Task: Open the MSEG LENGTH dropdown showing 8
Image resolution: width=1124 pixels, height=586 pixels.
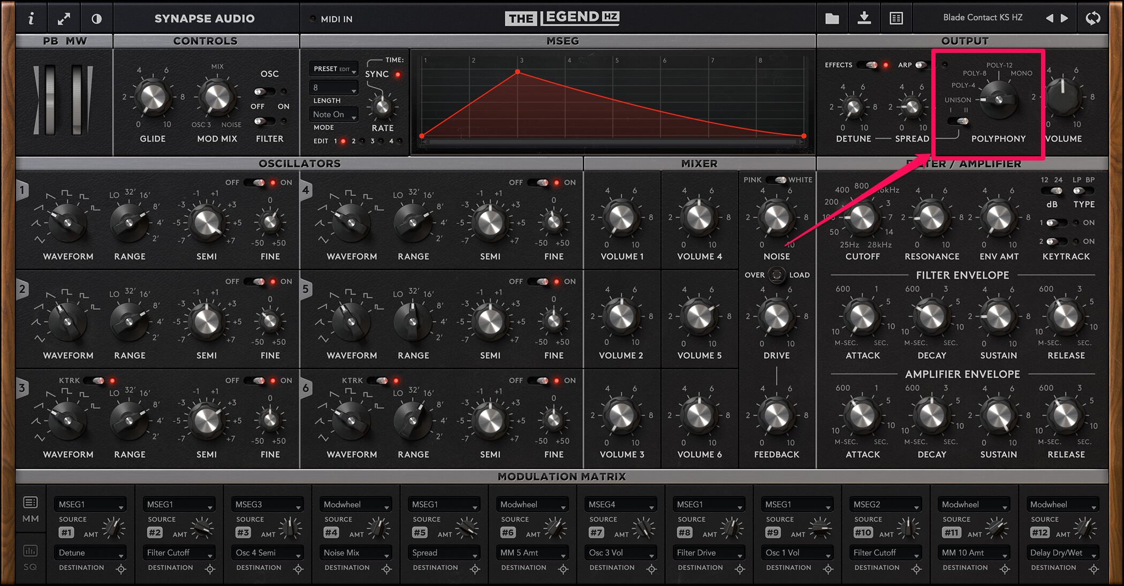Action: (x=334, y=87)
